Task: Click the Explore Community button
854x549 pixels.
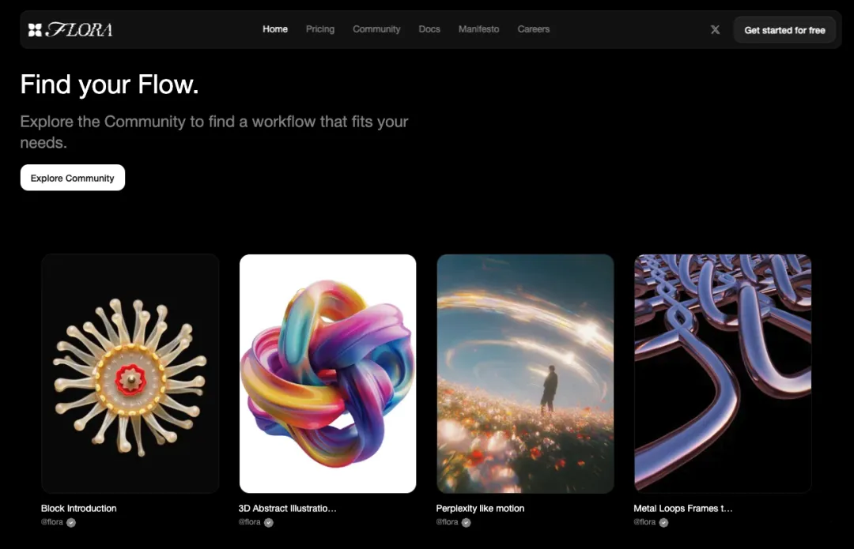Action: click(73, 178)
